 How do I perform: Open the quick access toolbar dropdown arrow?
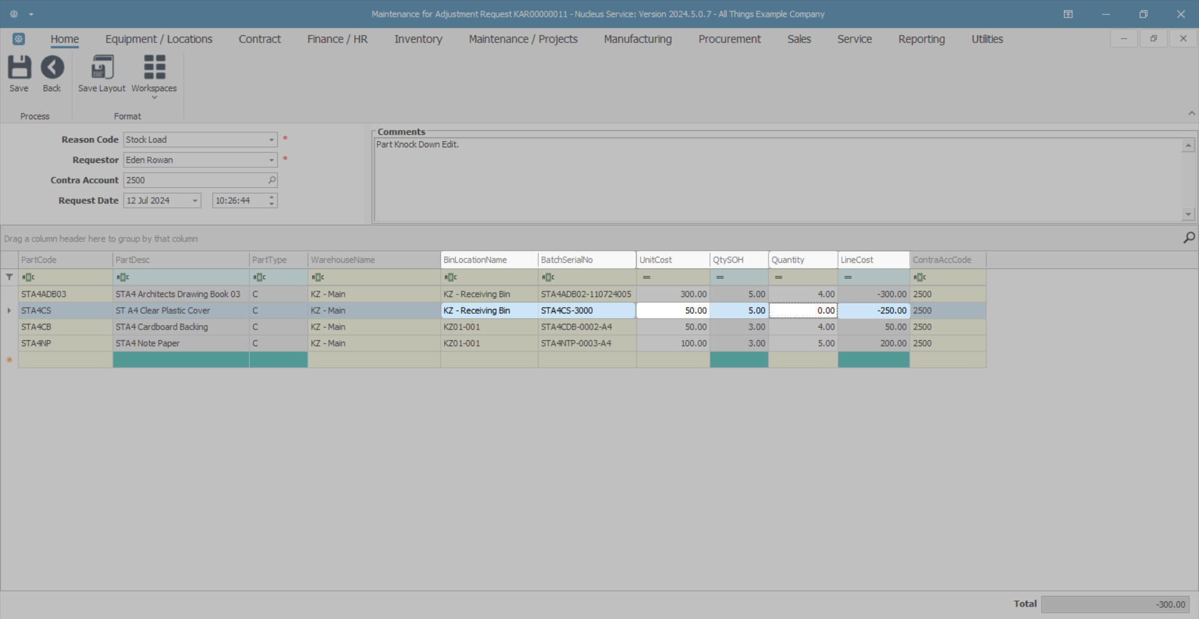click(31, 14)
